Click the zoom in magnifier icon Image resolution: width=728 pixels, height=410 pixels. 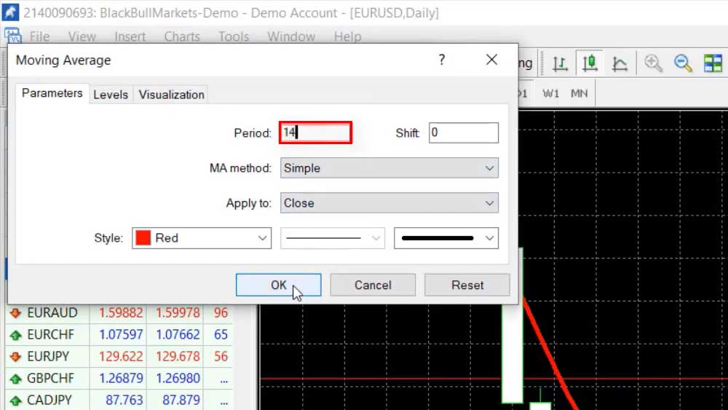[x=653, y=63]
